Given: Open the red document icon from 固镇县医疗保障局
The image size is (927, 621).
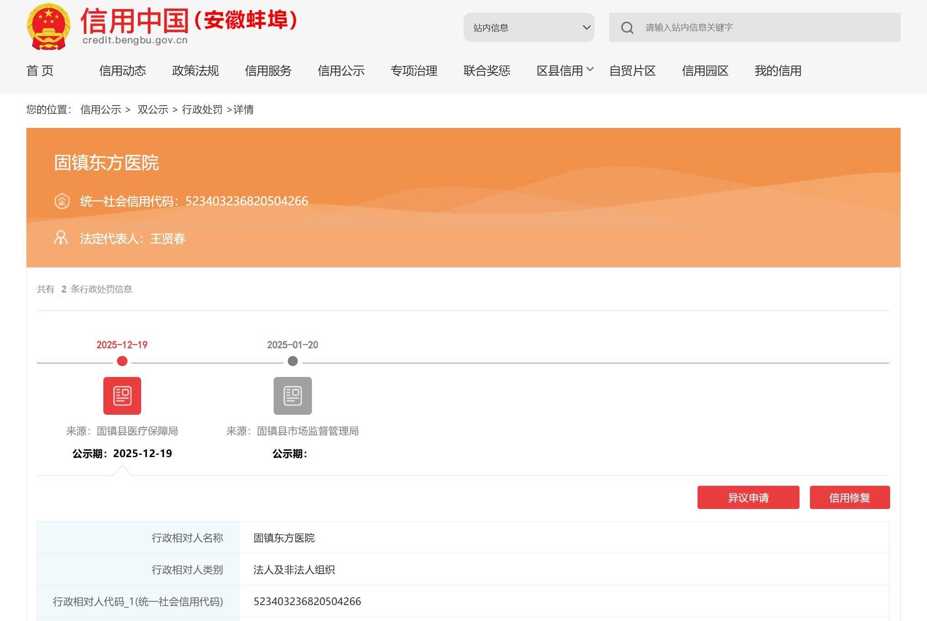Looking at the screenshot, I should [122, 396].
